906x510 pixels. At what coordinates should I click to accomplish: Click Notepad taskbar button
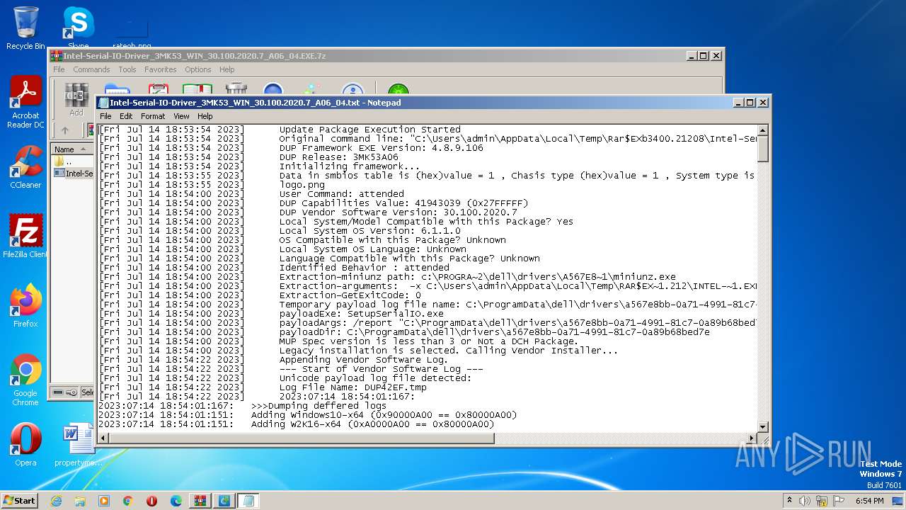(248, 501)
